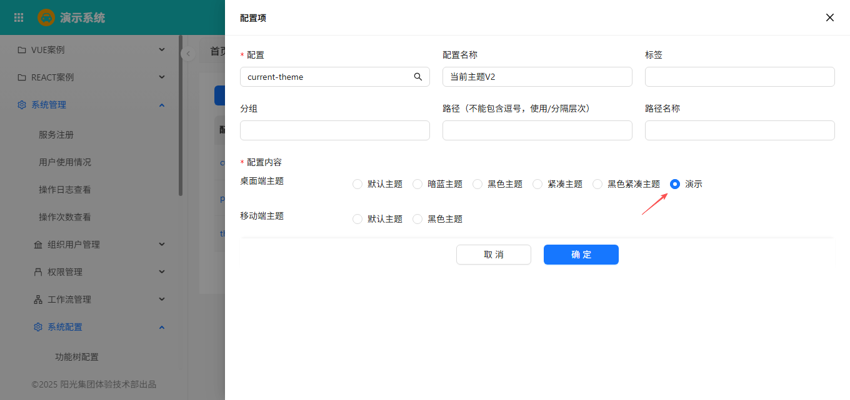850x400 pixels.
Task: Select 暗蓝主题 desktop theme radio
Action: tap(417, 184)
